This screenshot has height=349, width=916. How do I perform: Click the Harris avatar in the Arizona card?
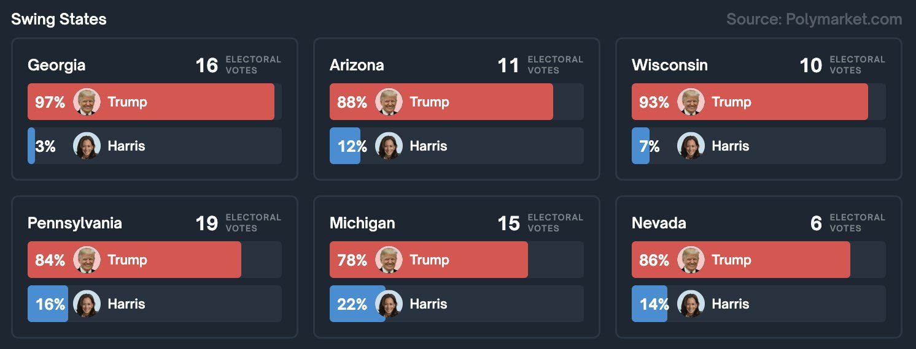[x=389, y=146]
